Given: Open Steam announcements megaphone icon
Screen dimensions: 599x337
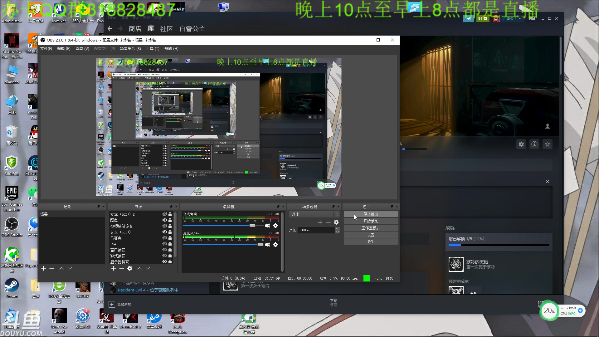Looking at the screenshot, I should click(x=469, y=18).
